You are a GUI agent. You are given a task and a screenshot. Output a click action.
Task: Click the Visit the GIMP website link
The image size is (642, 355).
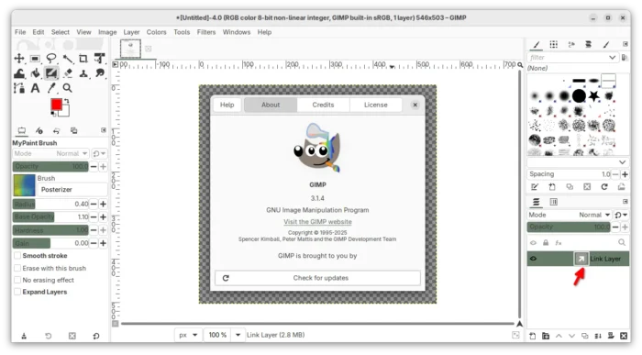[x=317, y=221]
